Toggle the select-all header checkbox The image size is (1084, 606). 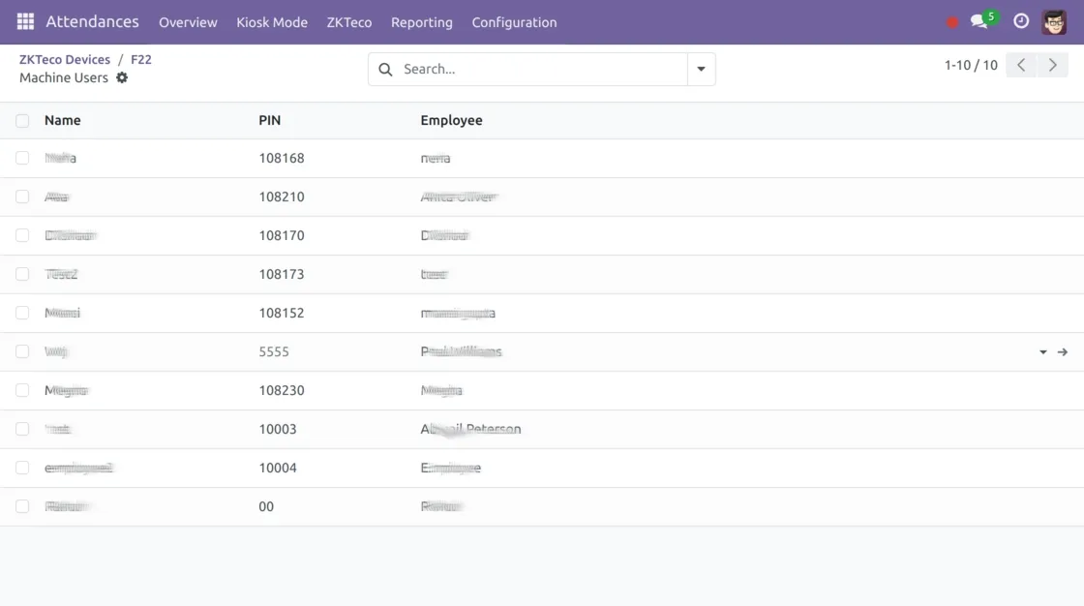(22, 121)
